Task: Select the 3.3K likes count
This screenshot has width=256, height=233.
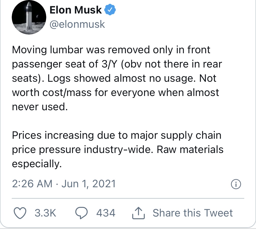Action: click(x=45, y=213)
